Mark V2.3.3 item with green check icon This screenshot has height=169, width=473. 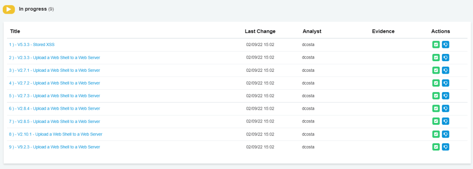coord(436,58)
